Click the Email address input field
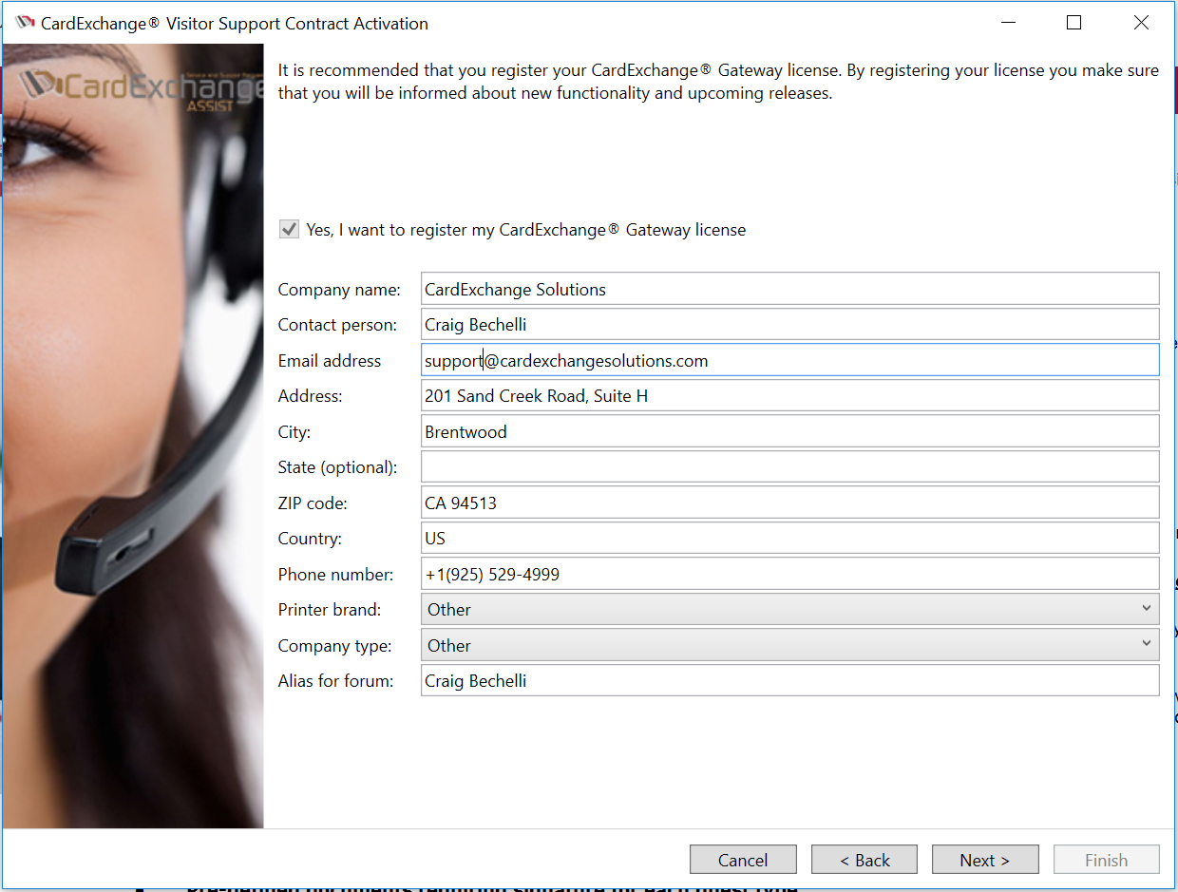Image resolution: width=1178 pixels, height=892 pixels. coord(789,360)
